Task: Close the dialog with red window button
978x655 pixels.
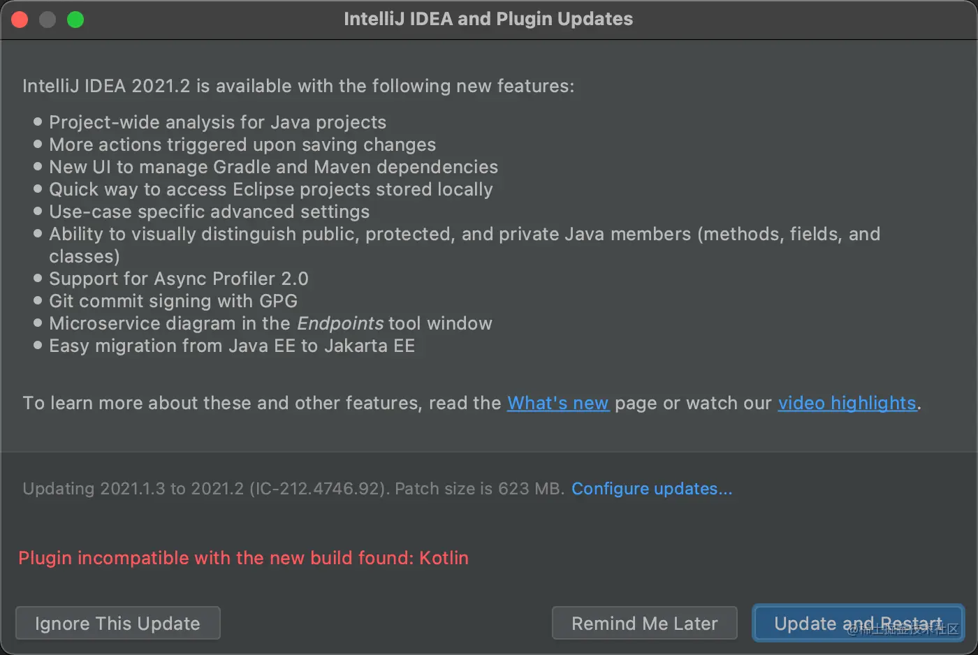Action: [20, 20]
